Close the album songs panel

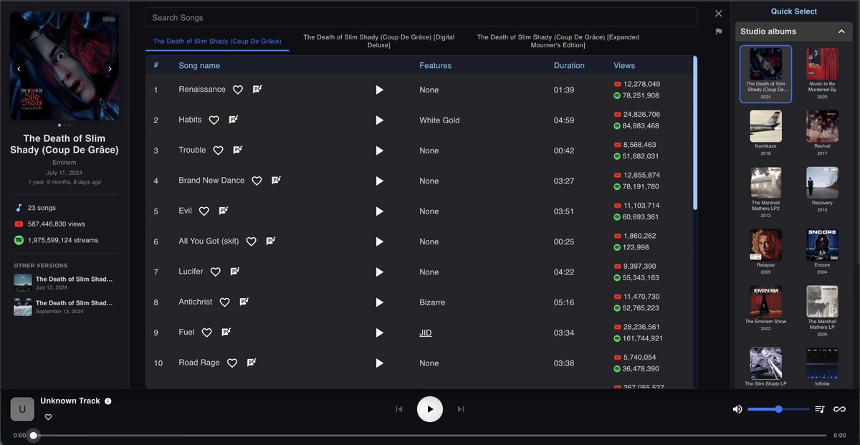pos(719,14)
